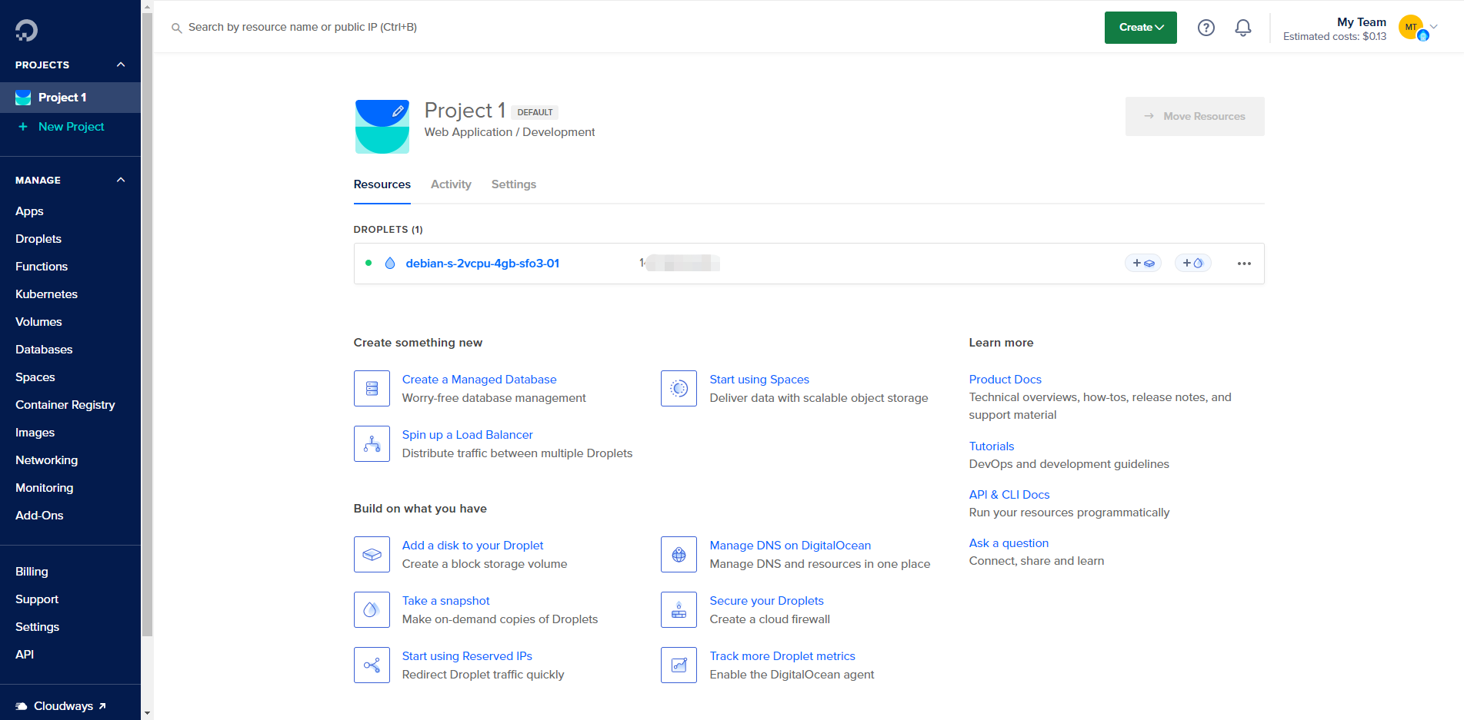
Task: Click the MT team avatar
Action: tap(1412, 28)
